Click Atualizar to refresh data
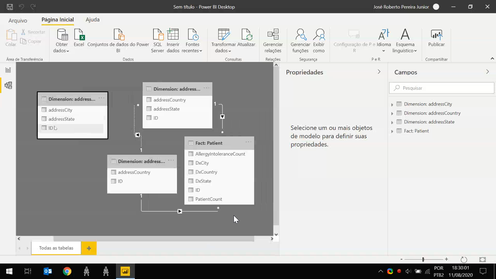The image size is (496, 279). [246, 38]
